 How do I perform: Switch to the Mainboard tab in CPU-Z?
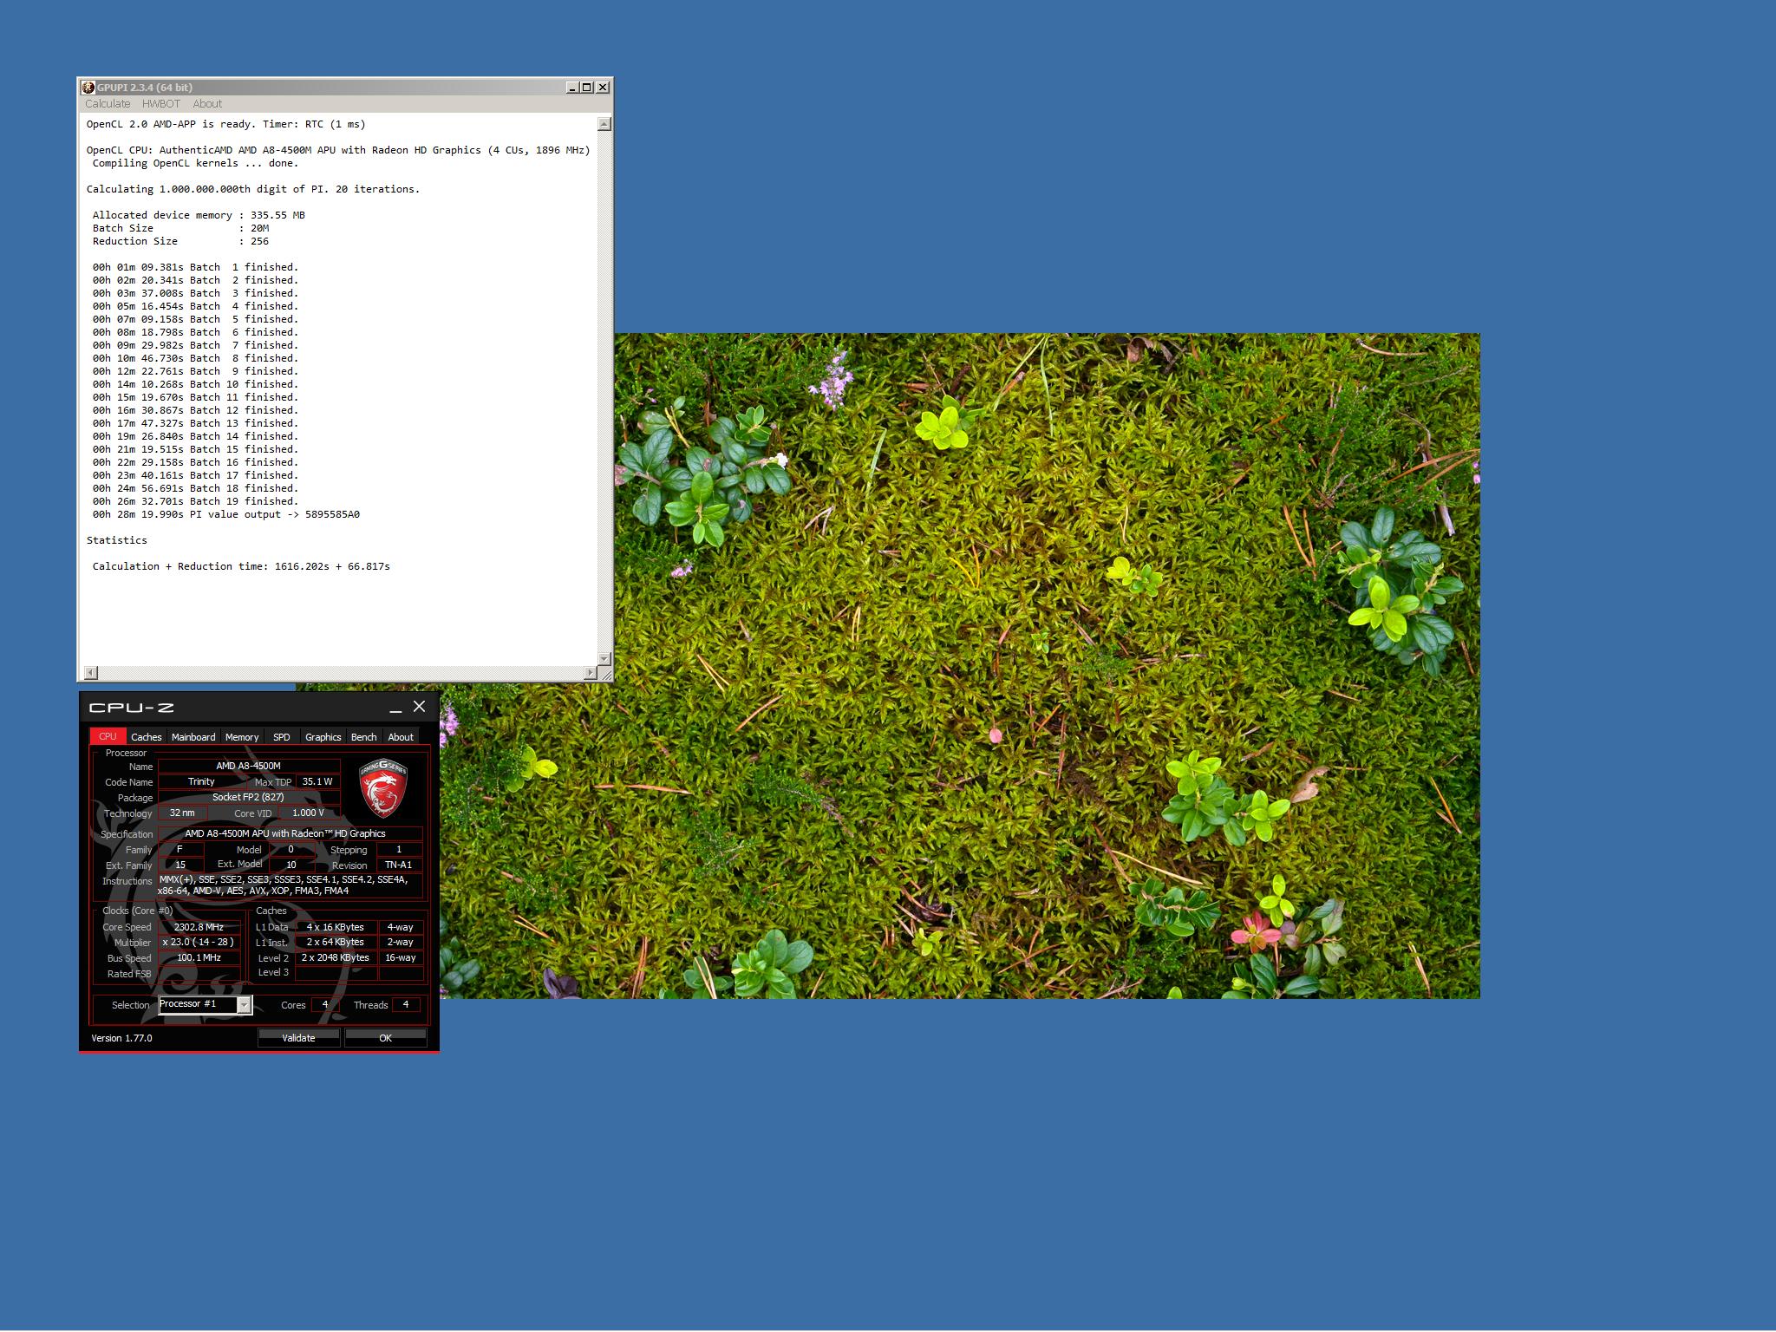pos(193,737)
